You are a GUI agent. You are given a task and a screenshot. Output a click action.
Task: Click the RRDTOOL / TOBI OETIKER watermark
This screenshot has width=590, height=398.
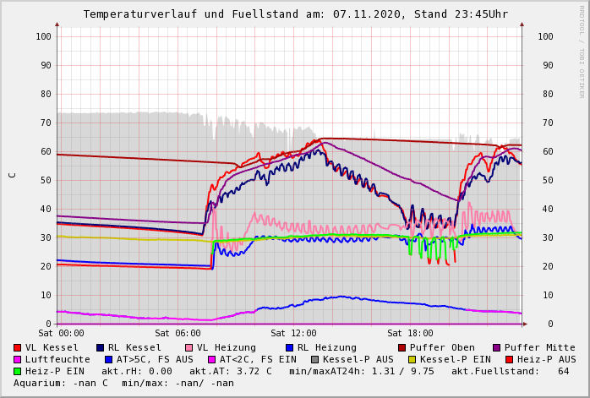click(582, 51)
